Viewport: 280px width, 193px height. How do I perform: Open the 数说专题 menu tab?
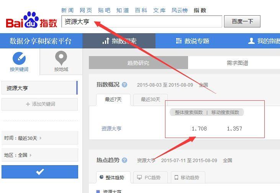(x=193, y=41)
